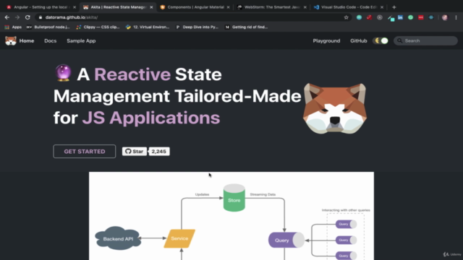The height and width of the screenshot is (260, 463).
Task: Open the GitHub link in the navbar
Action: tap(359, 40)
